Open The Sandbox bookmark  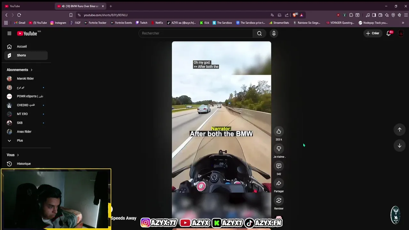tap(222, 23)
